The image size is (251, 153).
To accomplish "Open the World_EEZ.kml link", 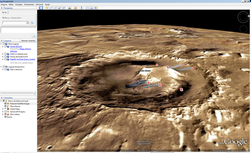I will click(x=16, y=47).
